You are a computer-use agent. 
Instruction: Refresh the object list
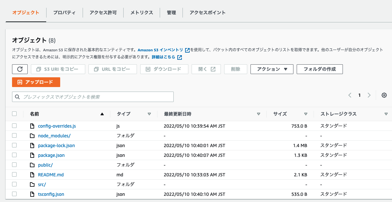pos(20,69)
